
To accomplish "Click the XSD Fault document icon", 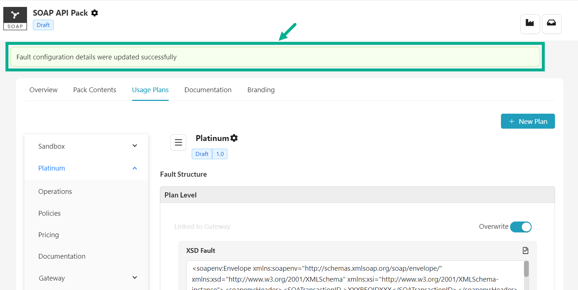I will pyautogui.click(x=525, y=250).
